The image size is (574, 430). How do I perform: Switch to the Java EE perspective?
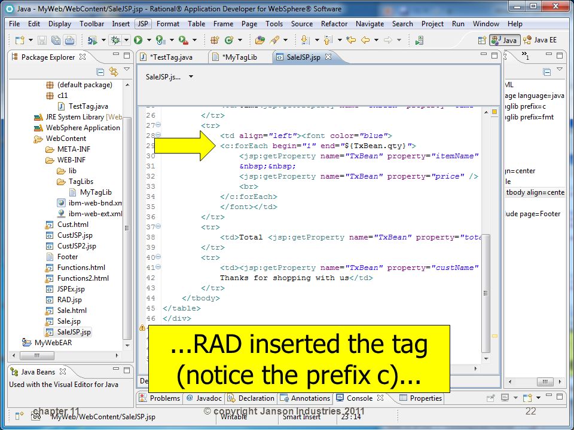541,40
